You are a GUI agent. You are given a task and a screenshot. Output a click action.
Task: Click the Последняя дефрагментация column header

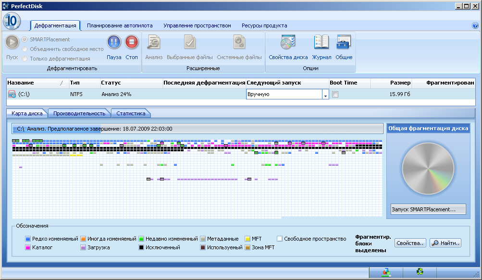204,83
